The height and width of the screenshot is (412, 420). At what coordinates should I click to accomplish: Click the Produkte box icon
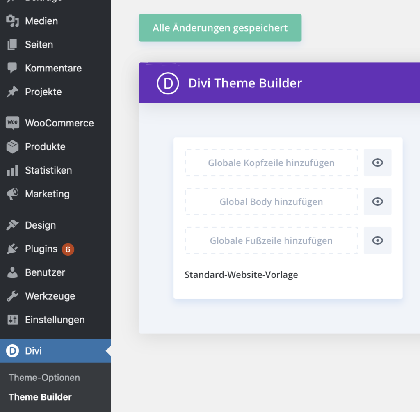12,146
